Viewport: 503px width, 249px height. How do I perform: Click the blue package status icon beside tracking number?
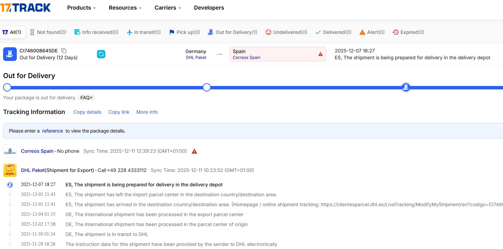(x=10, y=54)
